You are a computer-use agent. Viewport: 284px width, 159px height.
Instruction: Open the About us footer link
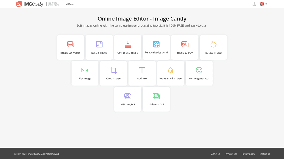(215, 154)
